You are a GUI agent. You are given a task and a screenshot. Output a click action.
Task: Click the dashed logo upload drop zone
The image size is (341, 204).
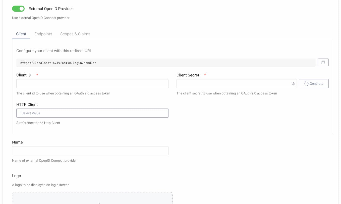92,198
